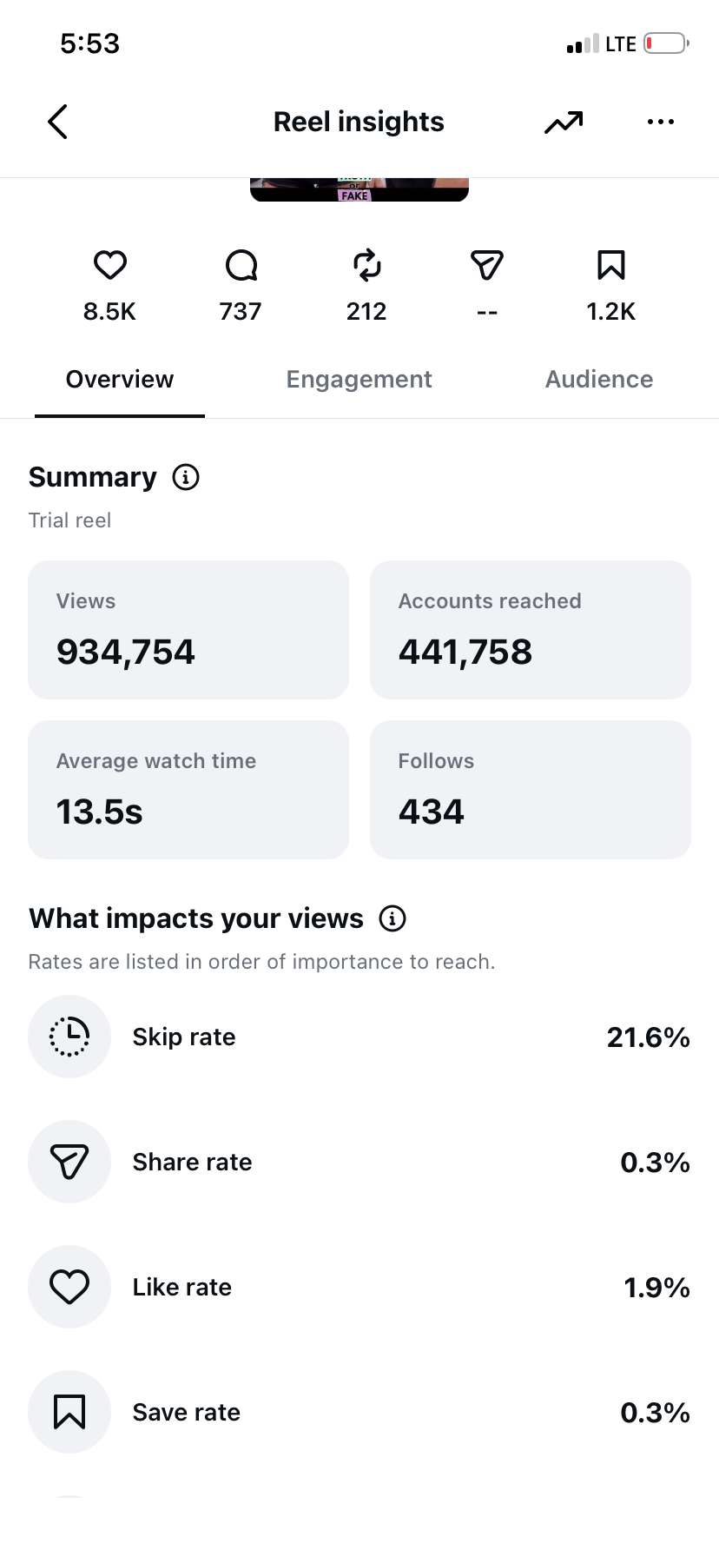Open the three-dot more options menu

click(661, 122)
